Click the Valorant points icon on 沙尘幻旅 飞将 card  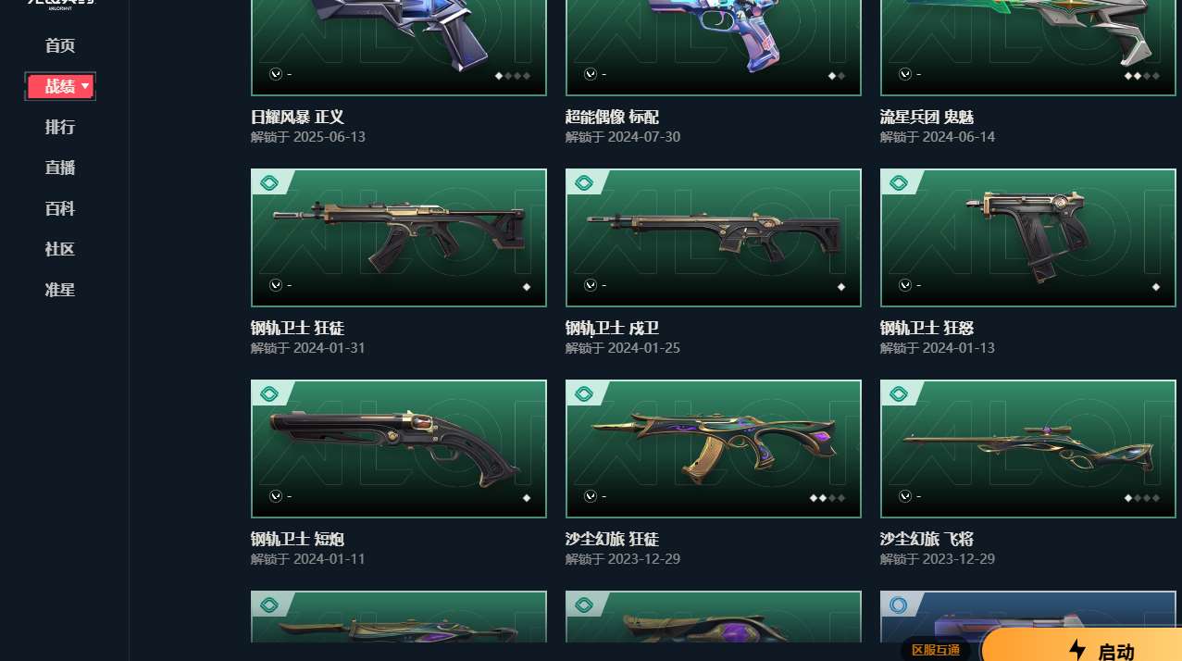[904, 496]
